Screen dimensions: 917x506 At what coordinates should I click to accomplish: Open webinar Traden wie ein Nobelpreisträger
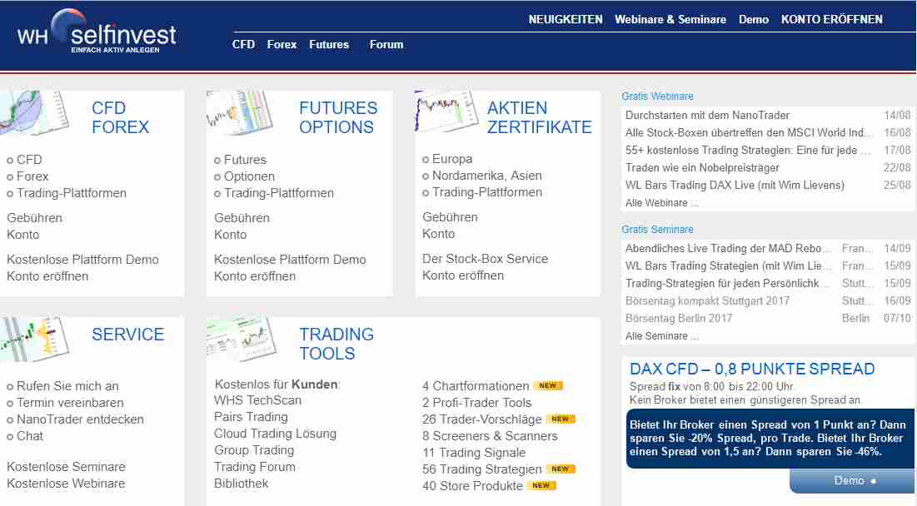[x=702, y=167]
